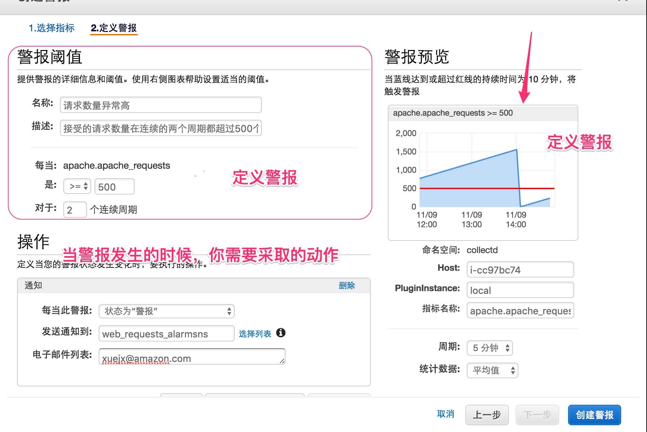
Task: Click the red threshold line in preview chart
Action: (469, 188)
